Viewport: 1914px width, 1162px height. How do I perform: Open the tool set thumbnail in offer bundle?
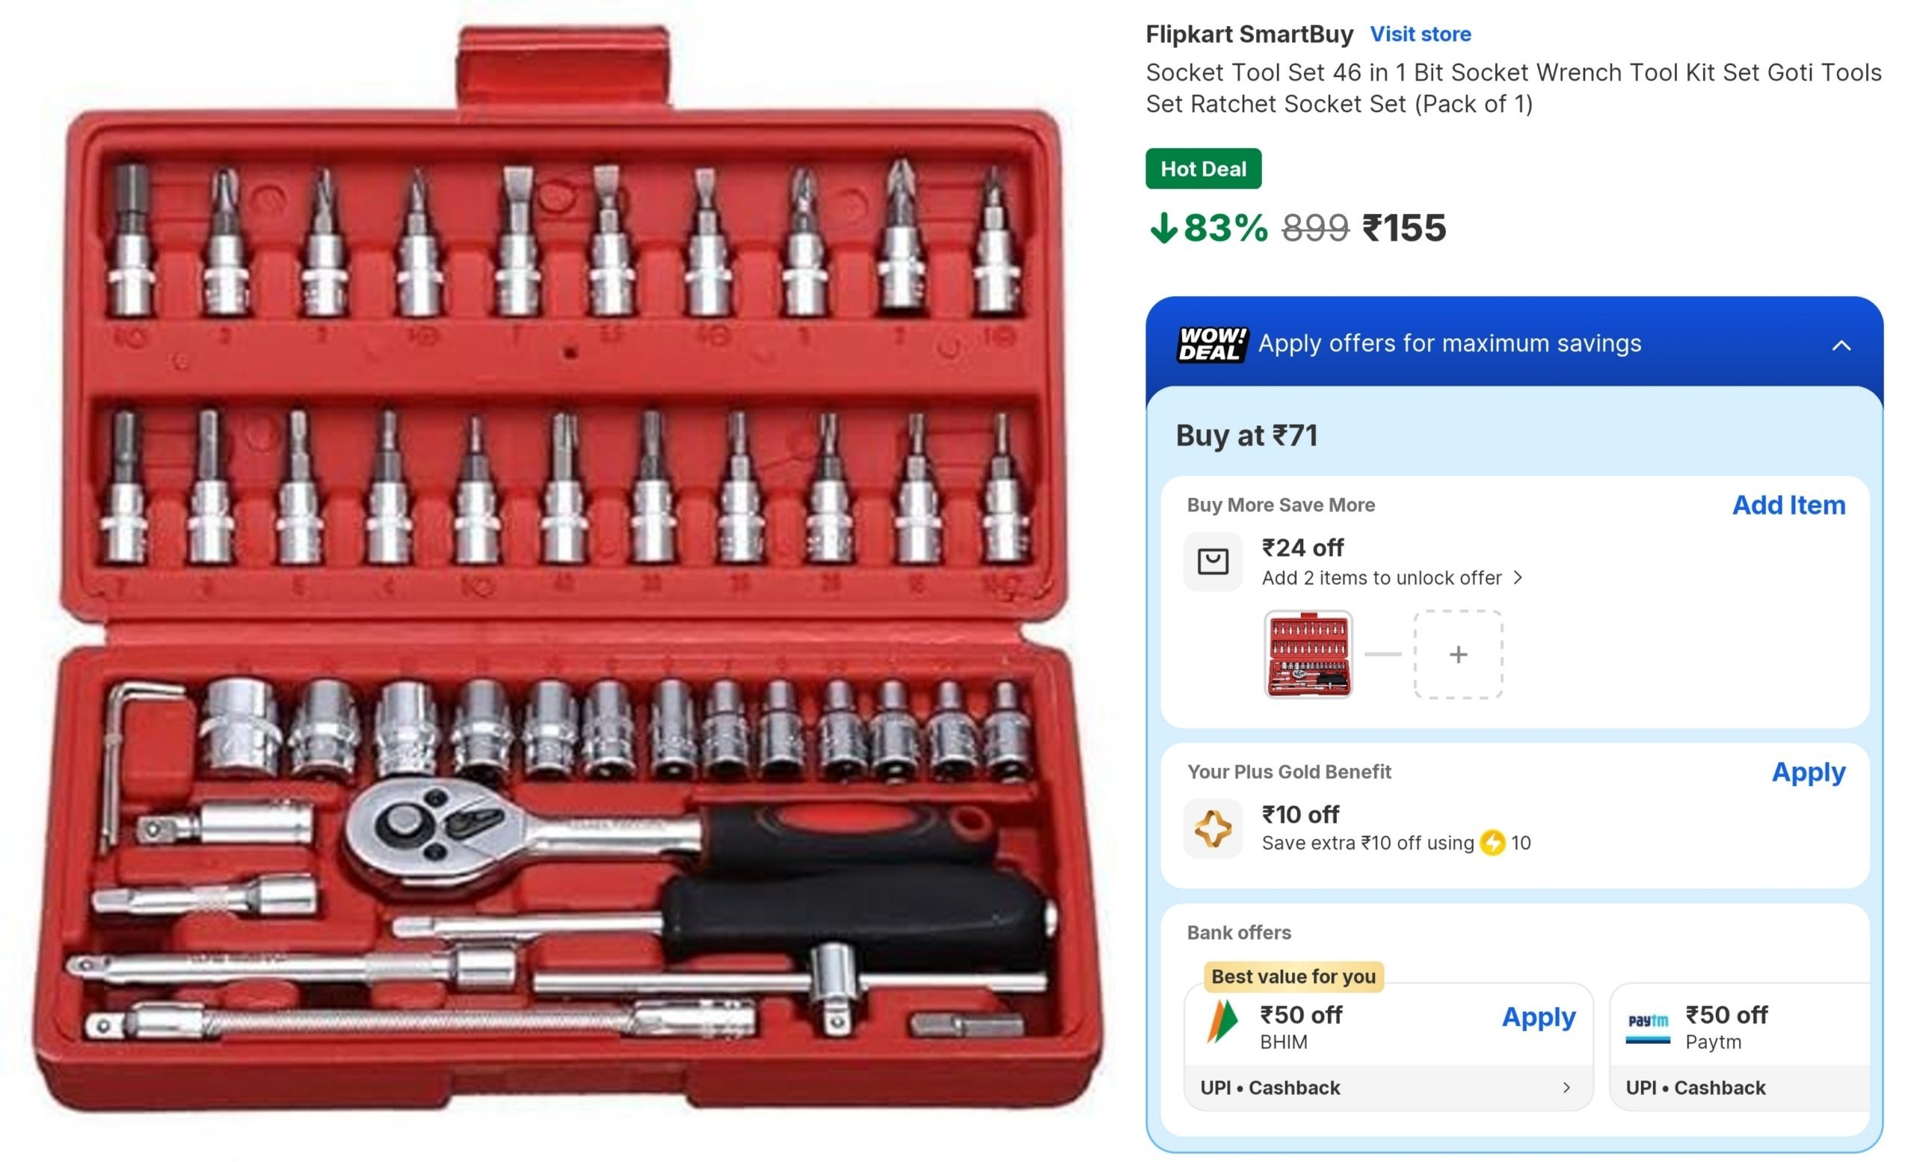tap(1308, 654)
